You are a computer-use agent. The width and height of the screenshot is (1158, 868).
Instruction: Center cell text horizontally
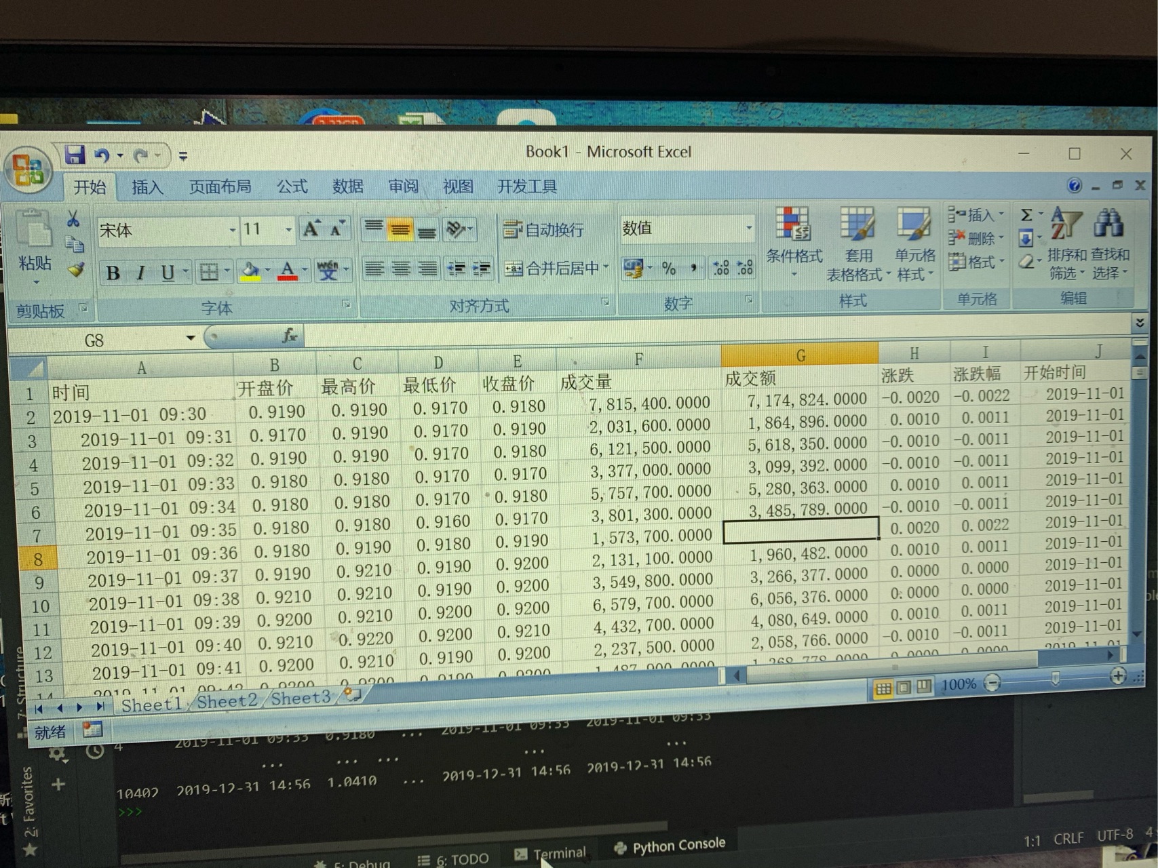(401, 269)
